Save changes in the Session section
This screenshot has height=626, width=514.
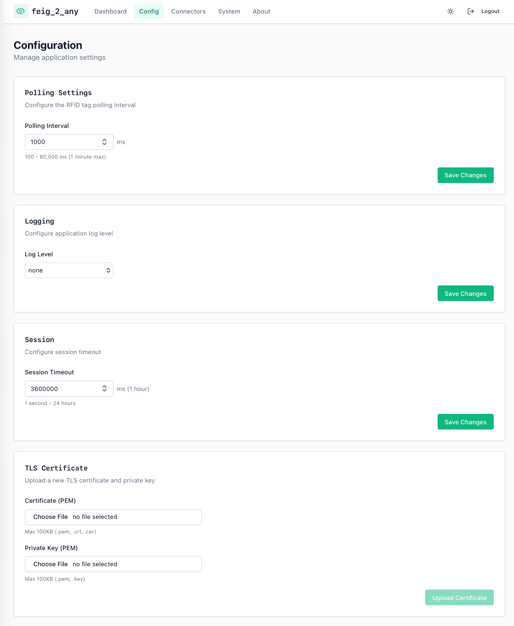point(465,422)
